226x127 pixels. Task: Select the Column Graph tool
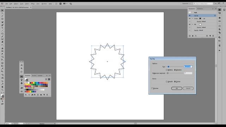click(2, 78)
